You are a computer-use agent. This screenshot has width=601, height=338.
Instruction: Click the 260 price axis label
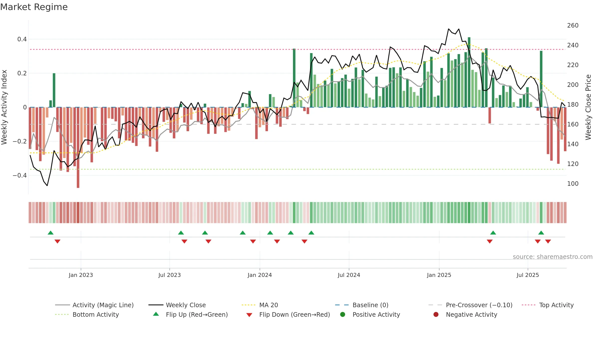click(573, 26)
